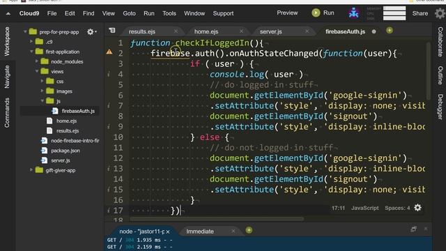Close the node terminal tab
The image size is (446, 251).
click(x=168, y=231)
